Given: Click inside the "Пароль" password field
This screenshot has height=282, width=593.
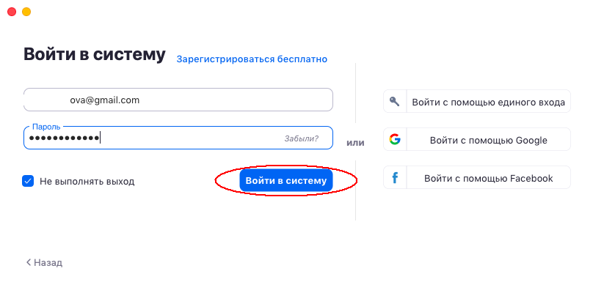Looking at the screenshot, I should click(x=178, y=138).
